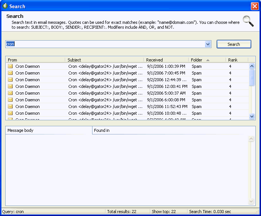Screen dimensions: 261x216
Task: Click the magnifying glass icon in the header
Action: [248, 21]
